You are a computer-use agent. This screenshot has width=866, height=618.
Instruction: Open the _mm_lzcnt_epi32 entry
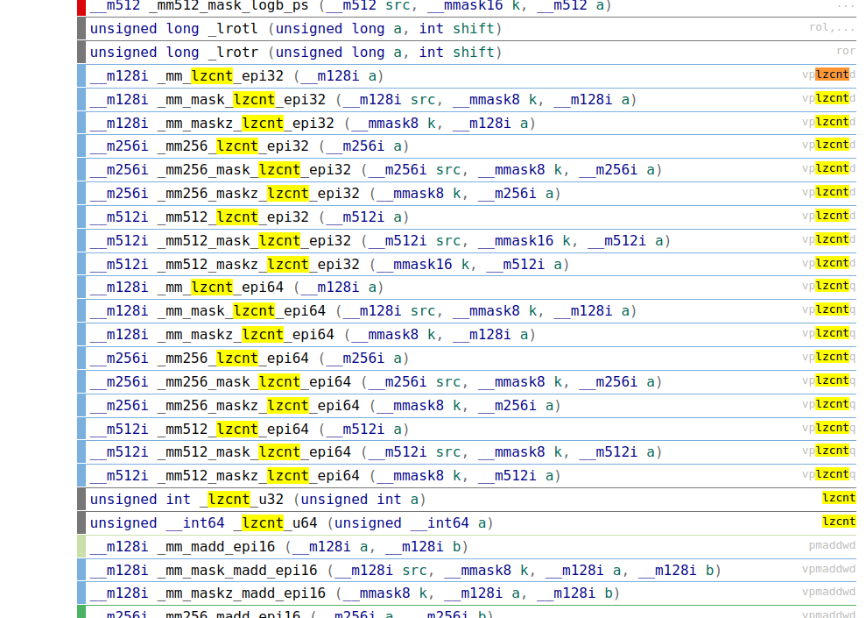(467, 75)
